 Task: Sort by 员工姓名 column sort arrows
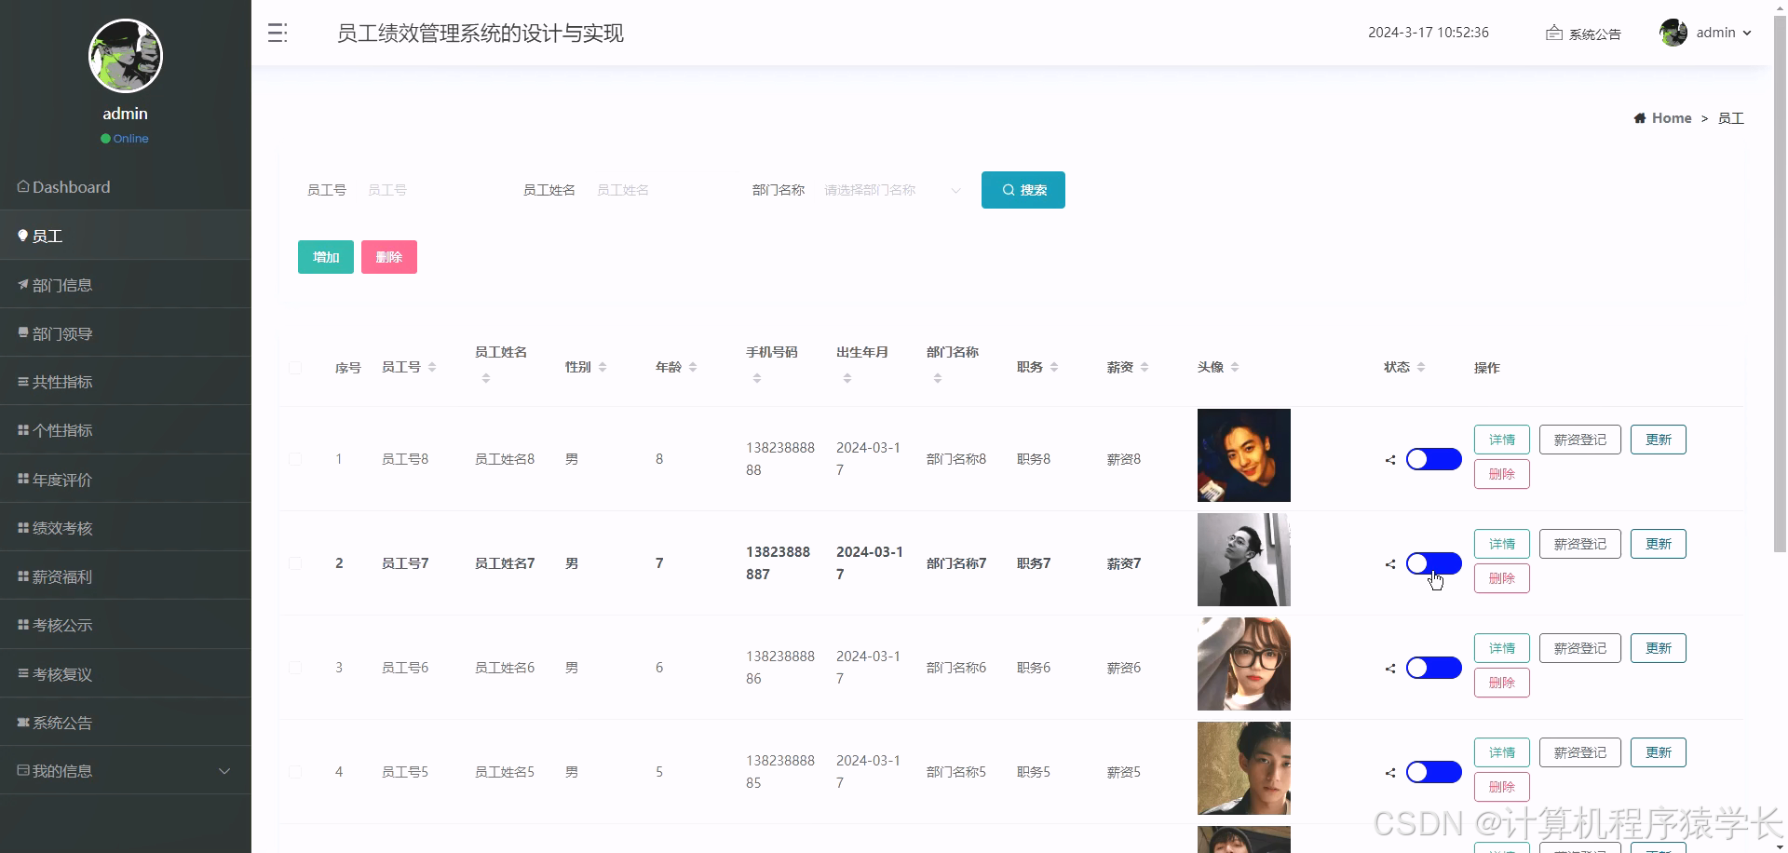486,379
